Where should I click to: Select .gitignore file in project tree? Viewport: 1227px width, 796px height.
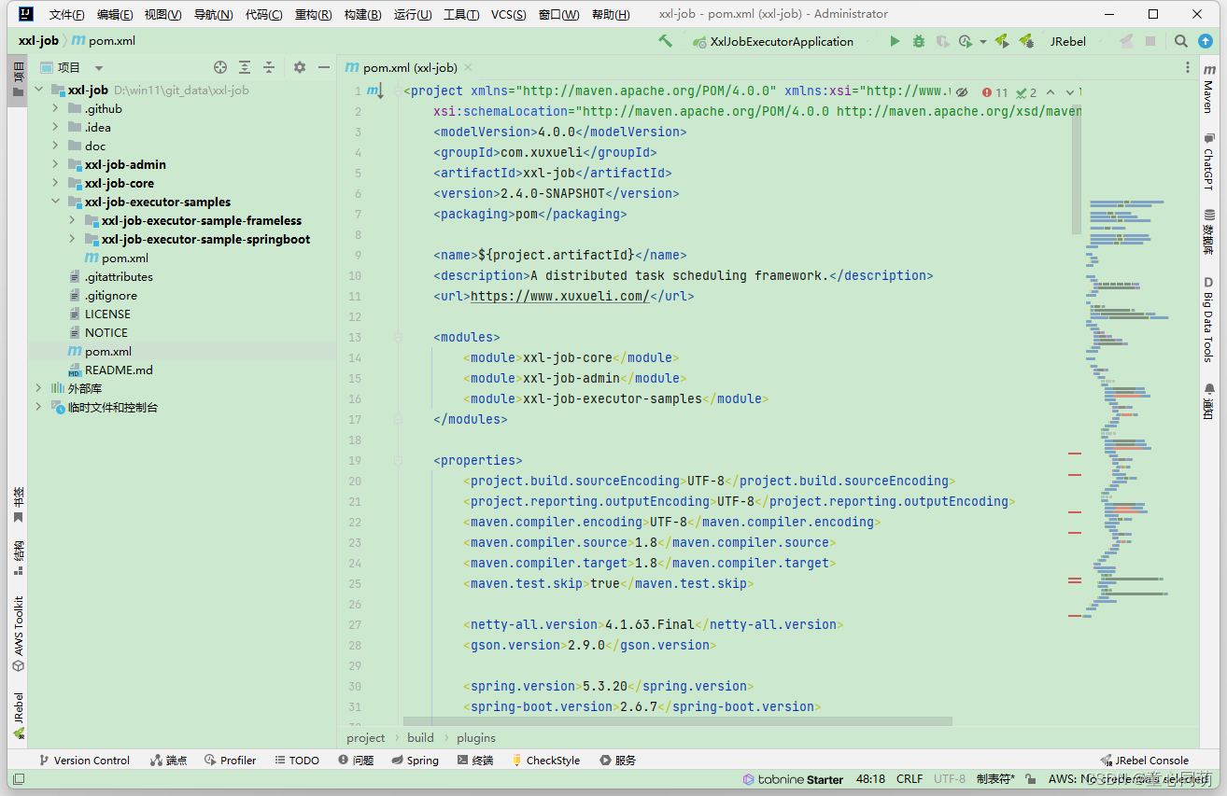[111, 295]
